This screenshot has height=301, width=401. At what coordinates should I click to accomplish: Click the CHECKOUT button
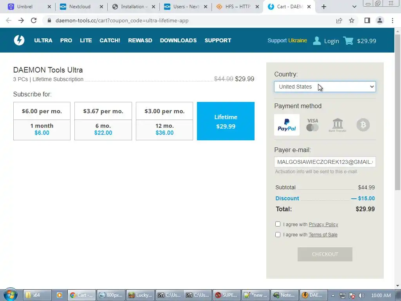click(325, 254)
